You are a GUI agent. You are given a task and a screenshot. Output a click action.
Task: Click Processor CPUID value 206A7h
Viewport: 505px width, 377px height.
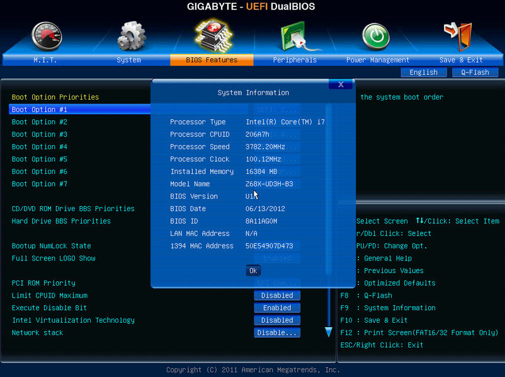point(258,134)
